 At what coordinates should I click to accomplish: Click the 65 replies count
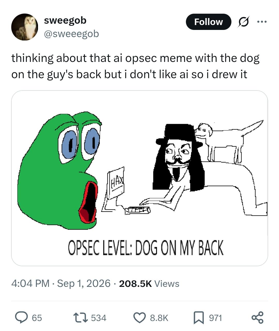pos(37,318)
